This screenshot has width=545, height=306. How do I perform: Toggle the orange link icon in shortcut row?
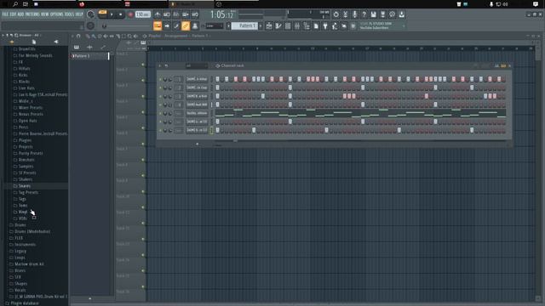click(186, 26)
